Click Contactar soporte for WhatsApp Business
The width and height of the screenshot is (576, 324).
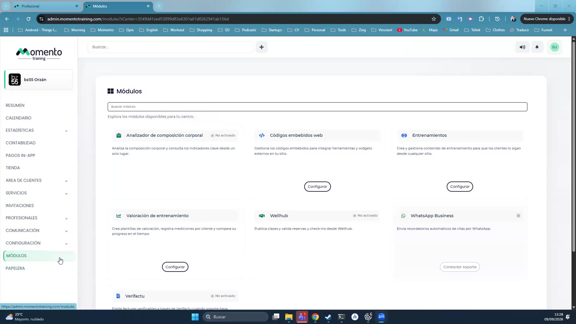click(x=460, y=267)
